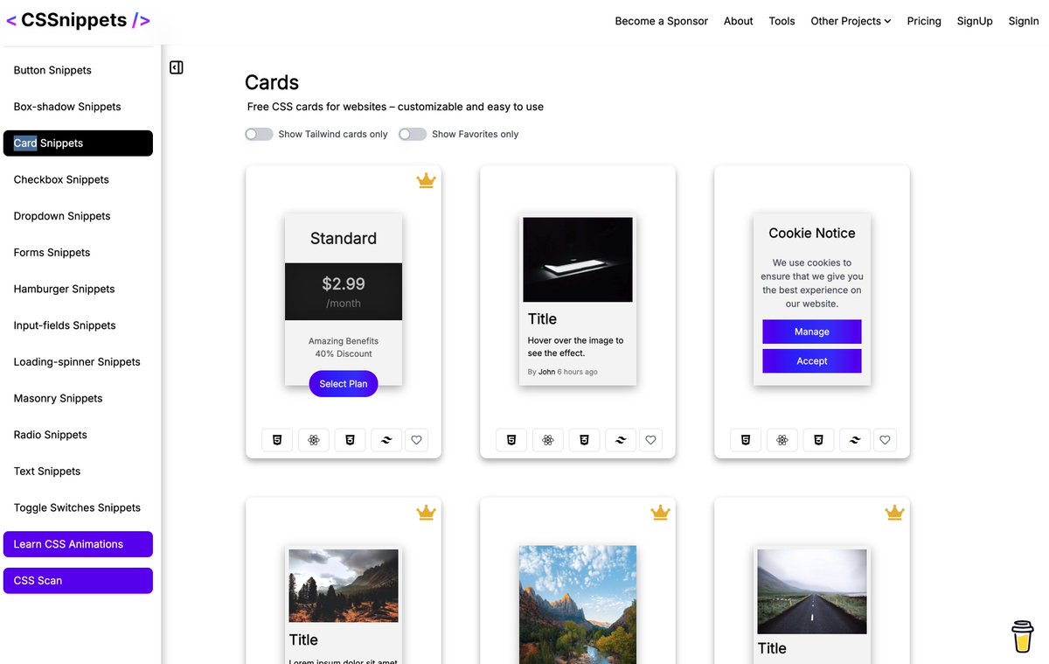Screen dimensions: 1049x664
Task: Expand the Other Projects dropdown
Action: 851,21
